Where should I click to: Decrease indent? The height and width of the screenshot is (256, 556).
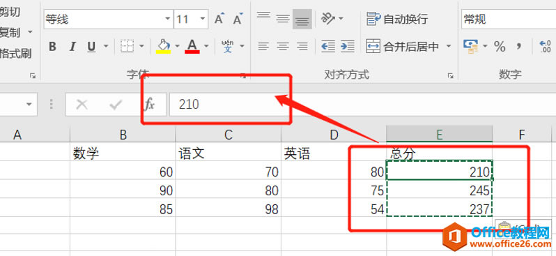tap(328, 46)
